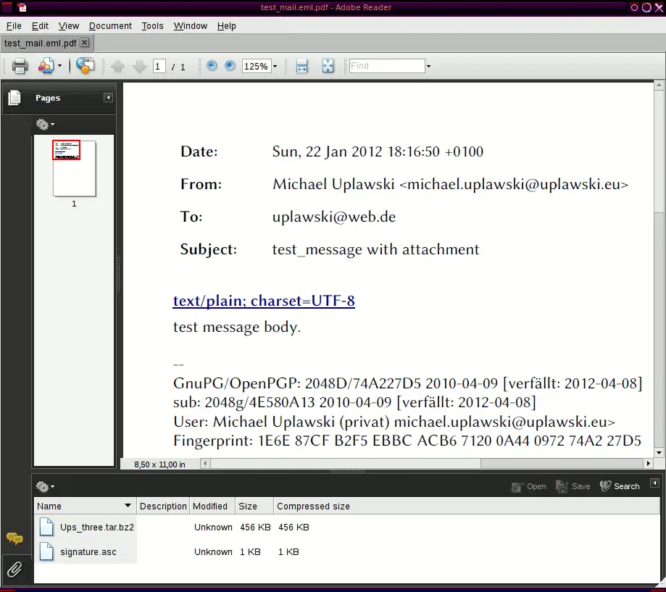Click Open attachment button
This screenshot has height=592, width=666.
coord(528,487)
